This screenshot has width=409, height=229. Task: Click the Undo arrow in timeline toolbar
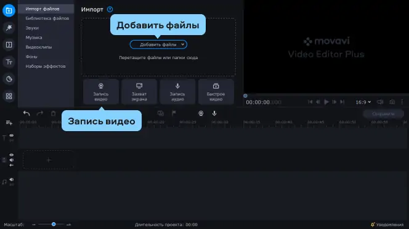26,113
